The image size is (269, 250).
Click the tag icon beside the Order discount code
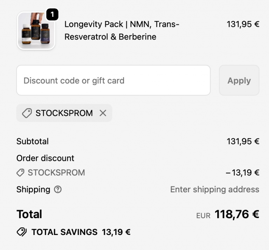tap(21, 173)
